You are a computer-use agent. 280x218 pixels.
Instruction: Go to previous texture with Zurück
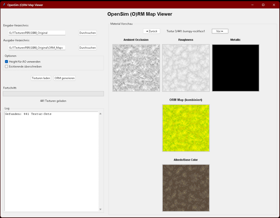pos(151,31)
